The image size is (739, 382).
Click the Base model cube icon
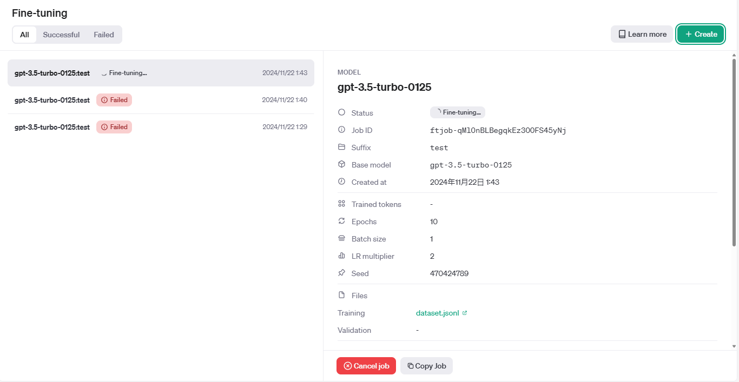[x=341, y=164]
